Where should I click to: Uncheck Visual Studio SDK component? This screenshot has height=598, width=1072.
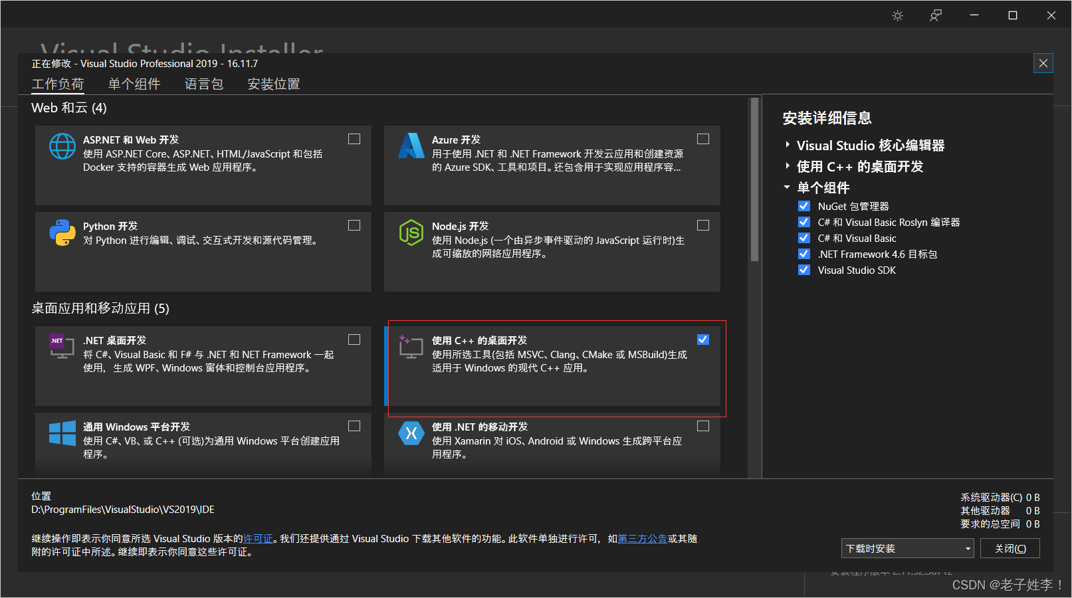804,270
